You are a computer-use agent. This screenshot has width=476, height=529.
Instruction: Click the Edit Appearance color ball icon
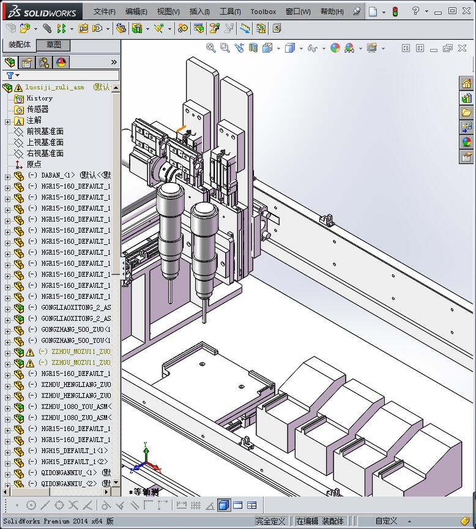coord(335,48)
